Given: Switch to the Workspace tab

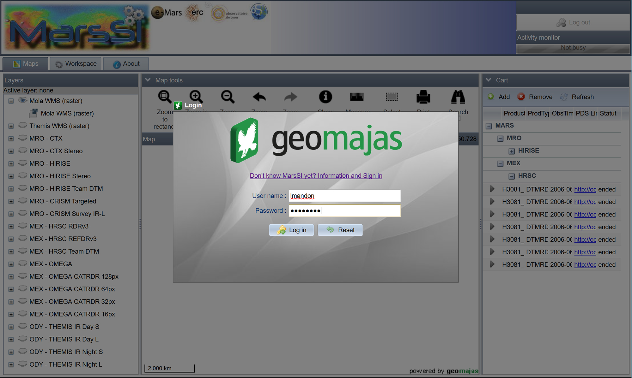Looking at the screenshot, I should [76, 64].
